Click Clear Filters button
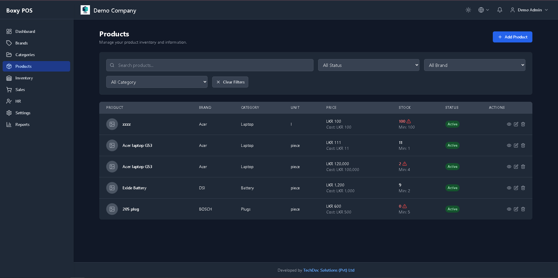Screen dimensions: 558x278 (x=230, y=82)
